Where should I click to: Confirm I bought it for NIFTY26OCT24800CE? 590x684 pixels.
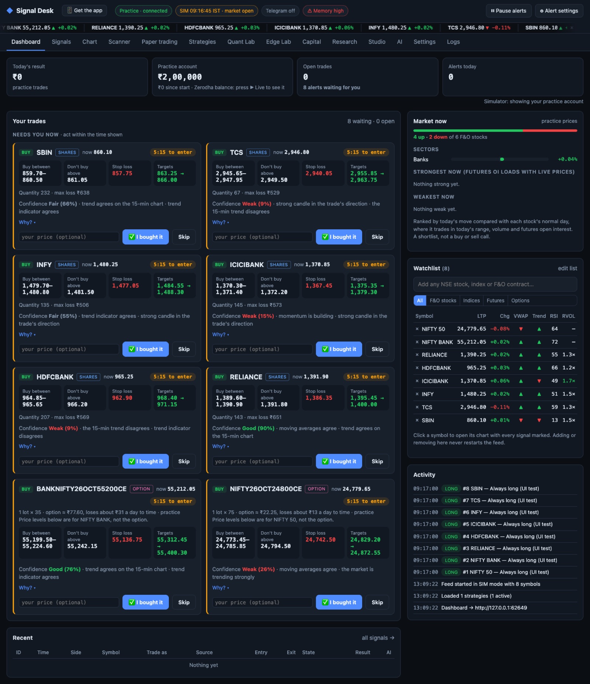point(339,602)
